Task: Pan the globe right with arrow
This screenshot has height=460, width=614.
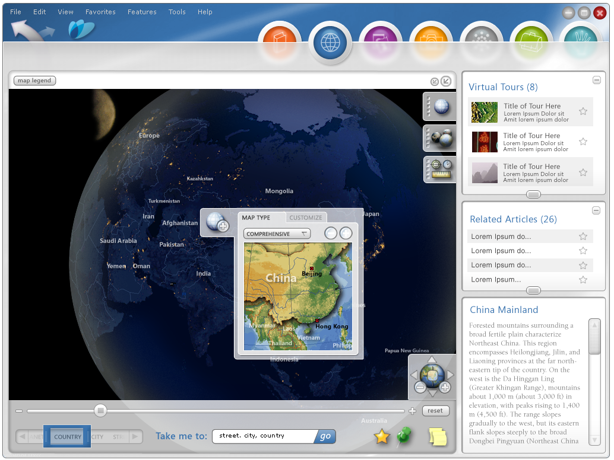Action: (450, 375)
